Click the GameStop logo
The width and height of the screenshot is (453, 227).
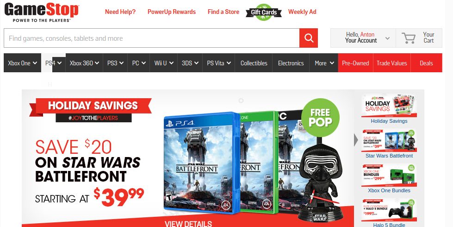coord(42,12)
